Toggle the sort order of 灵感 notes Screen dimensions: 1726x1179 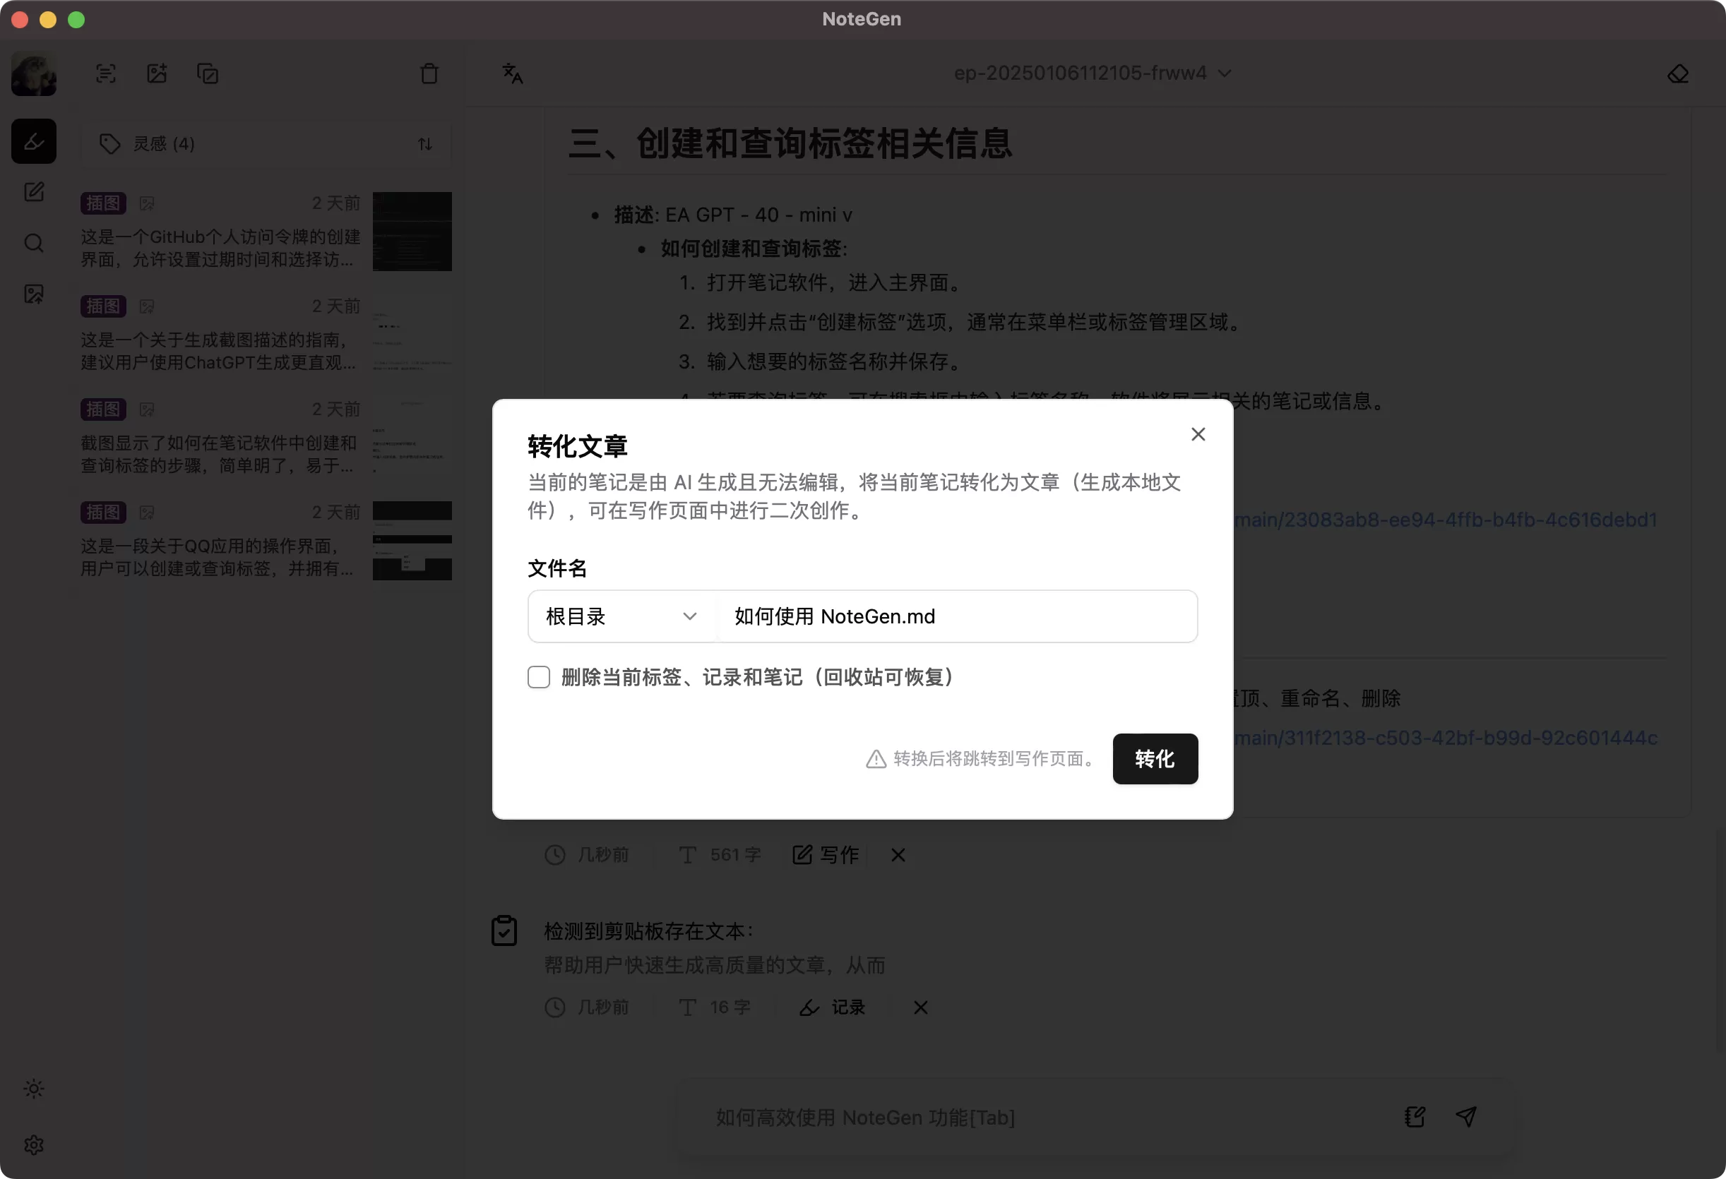(425, 143)
